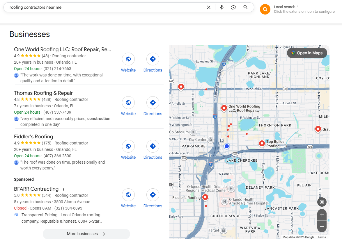Get directions to Fiddler's Roofing
This screenshot has height=243, width=342.
[153, 146]
